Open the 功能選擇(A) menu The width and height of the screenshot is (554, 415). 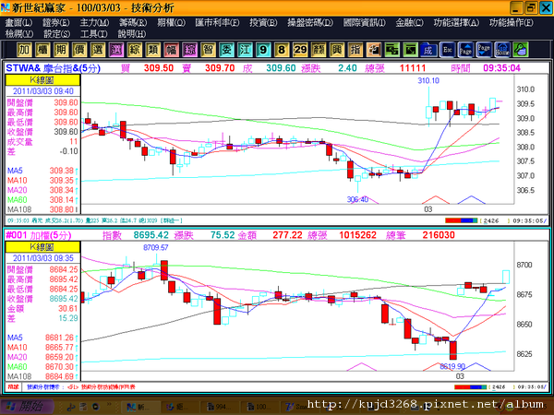pyautogui.click(x=456, y=22)
